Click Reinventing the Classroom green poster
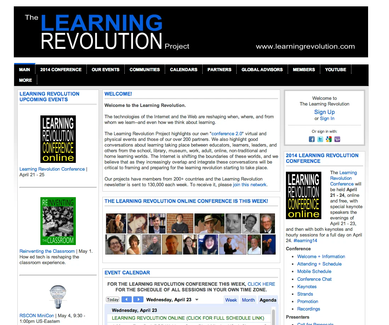Screen dimensions: 389x325 pos(58,221)
